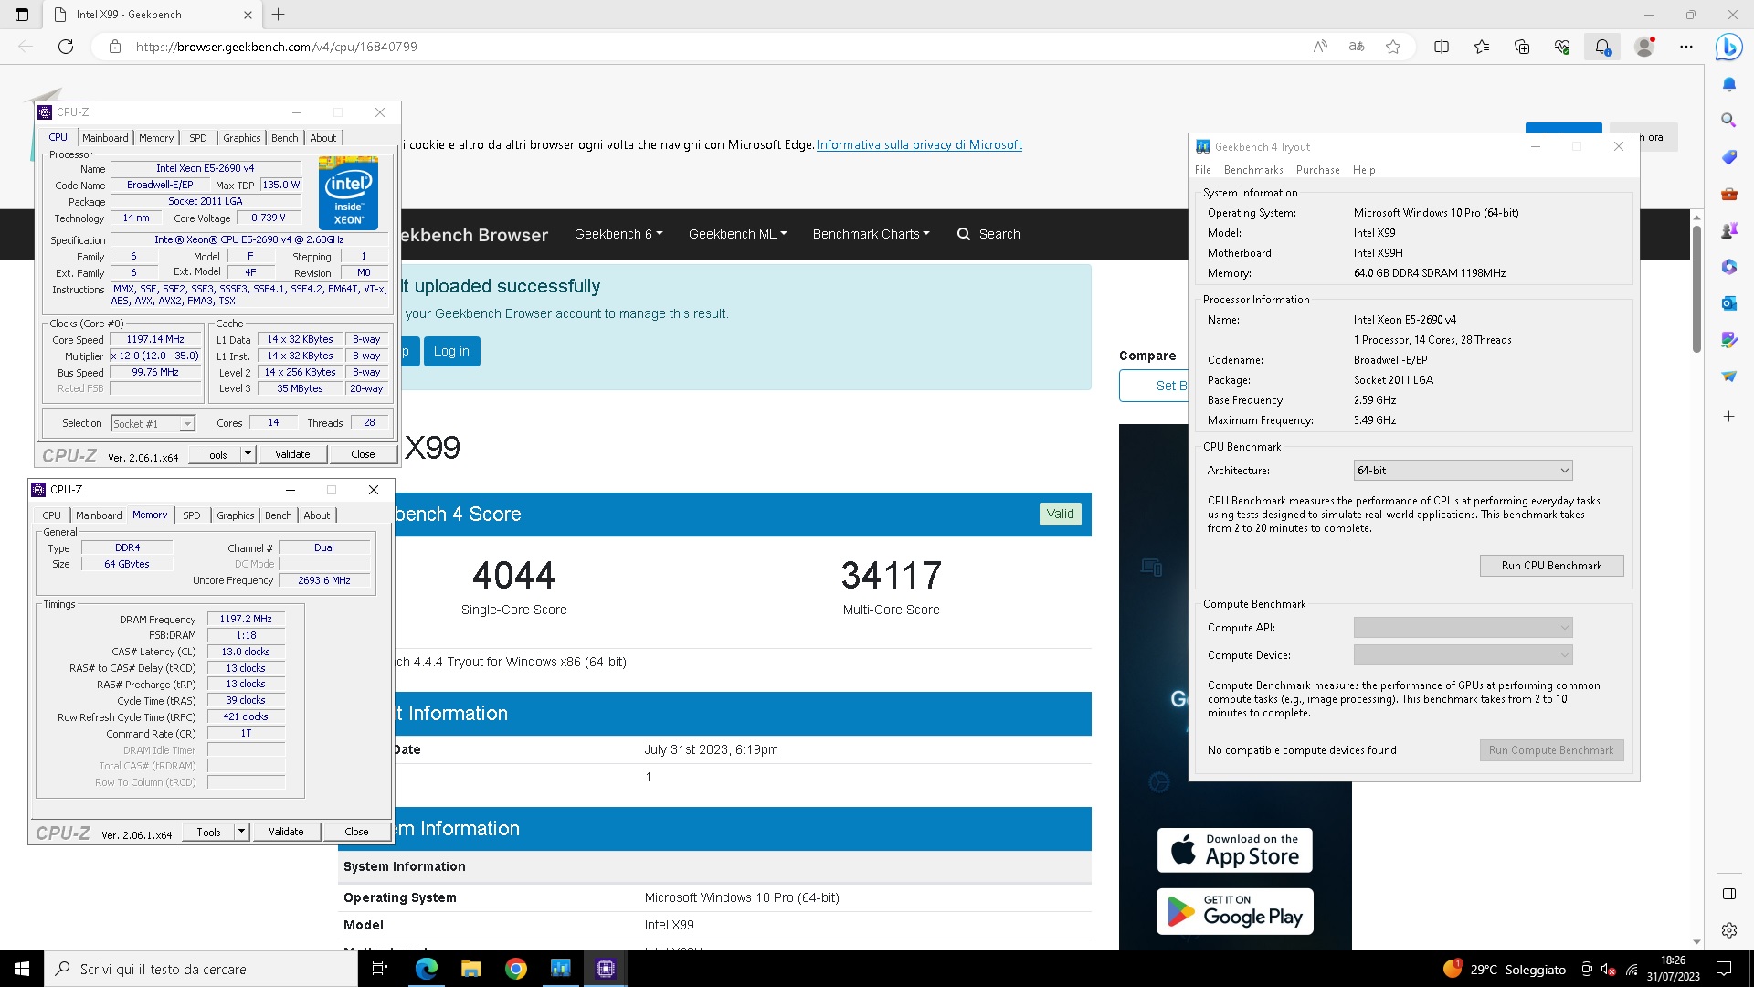The image size is (1754, 987).
Task: Open Geekbench 4 Purchase menu
Action: click(1317, 170)
